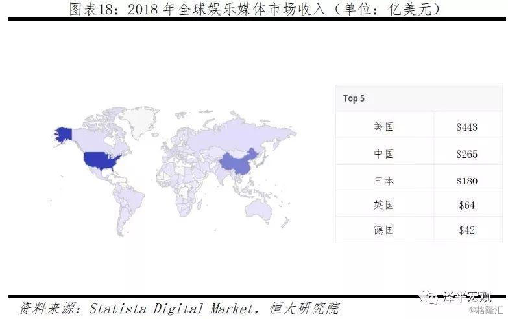Click the $265 value cell
508x319 pixels.
tap(466, 154)
